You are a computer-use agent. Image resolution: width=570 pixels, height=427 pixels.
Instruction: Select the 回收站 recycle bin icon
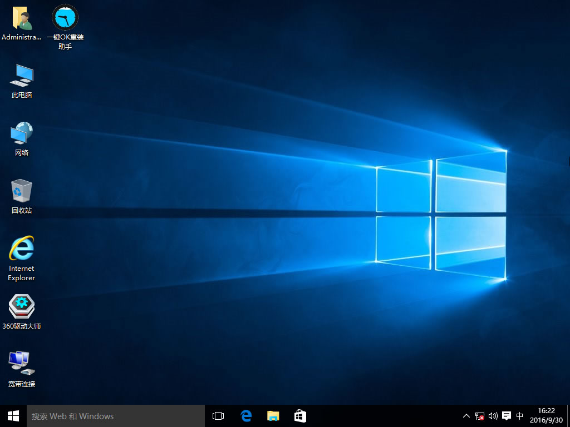(22, 196)
